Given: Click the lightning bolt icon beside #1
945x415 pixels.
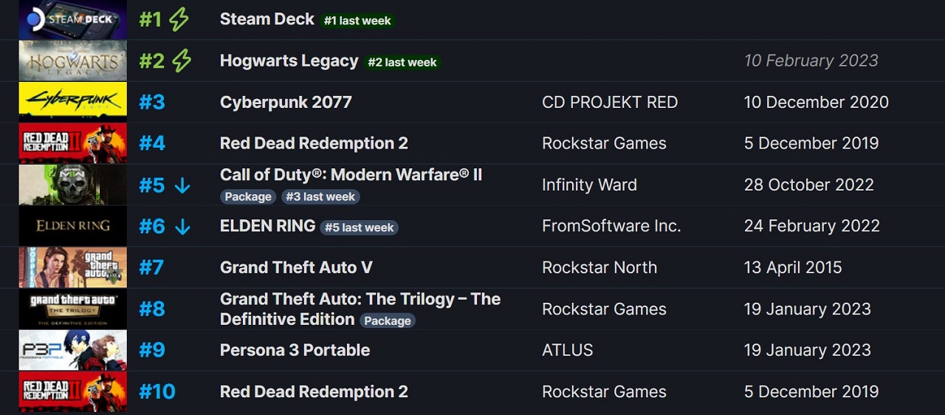Looking at the screenshot, I should tap(179, 19).
